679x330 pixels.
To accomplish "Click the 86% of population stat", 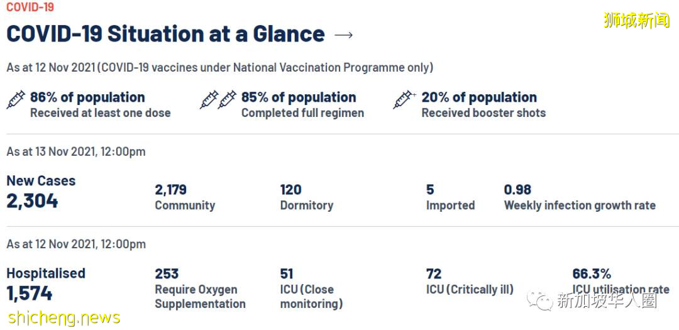I will (87, 97).
